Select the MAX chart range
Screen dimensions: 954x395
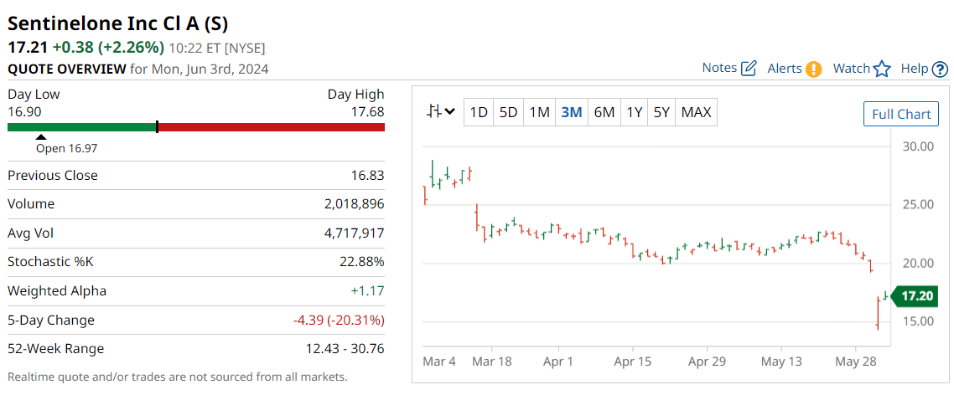click(x=696, y=112)
